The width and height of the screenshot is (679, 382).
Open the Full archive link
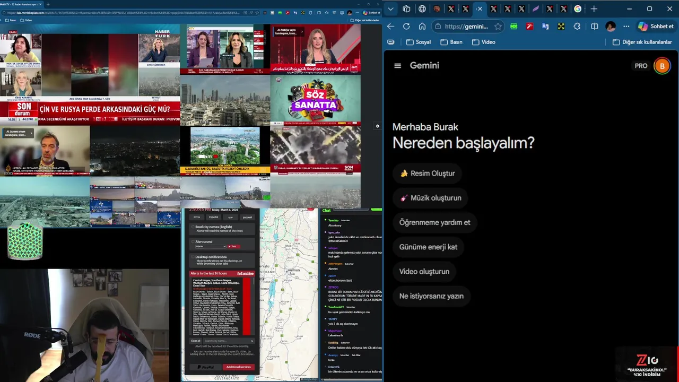(245, 273)
